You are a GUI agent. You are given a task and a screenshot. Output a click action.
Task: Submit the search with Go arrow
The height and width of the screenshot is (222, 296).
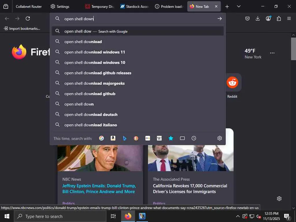point(219,18)
